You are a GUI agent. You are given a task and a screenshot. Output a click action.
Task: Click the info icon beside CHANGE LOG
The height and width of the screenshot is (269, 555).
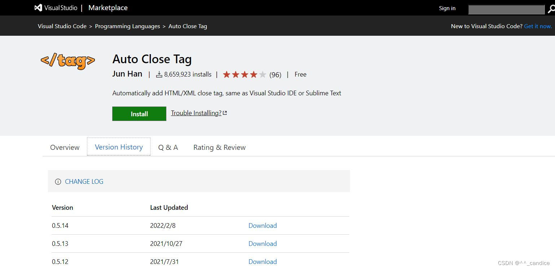[x=58, y=182]
